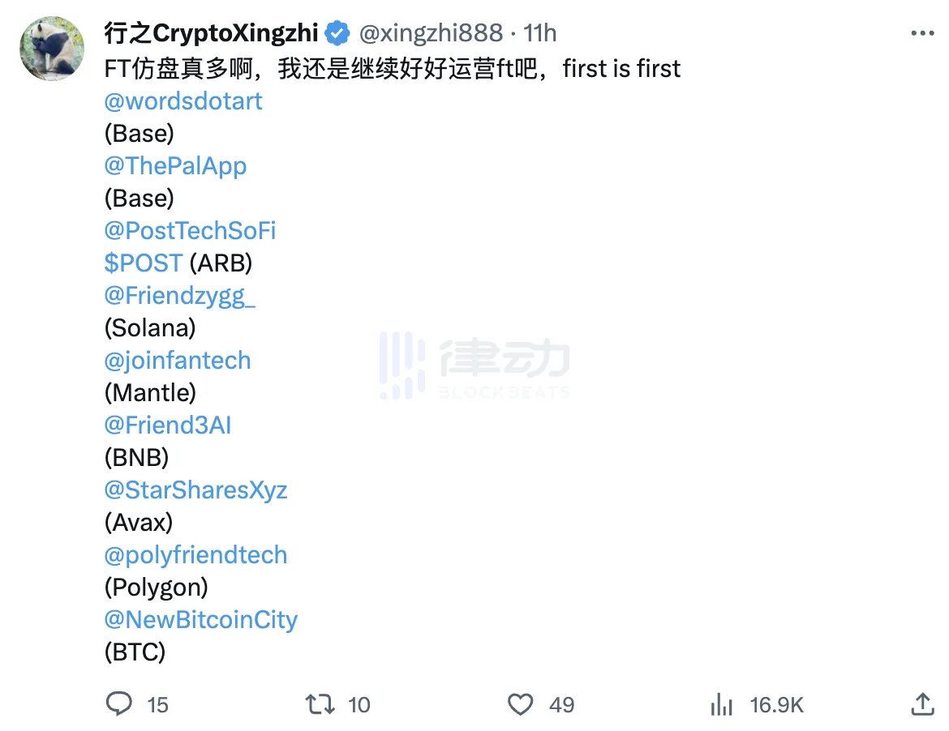The width and height of the screenshot is (949, 731).
Task: Like the tweet with heart icon
Action: (x=520, y=703)
